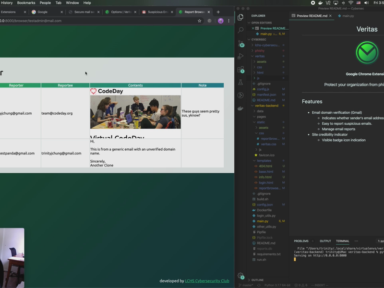The width and height of the screenshot is (384, 288).
Task: Click the Note column header
Action: click(203, 85)
